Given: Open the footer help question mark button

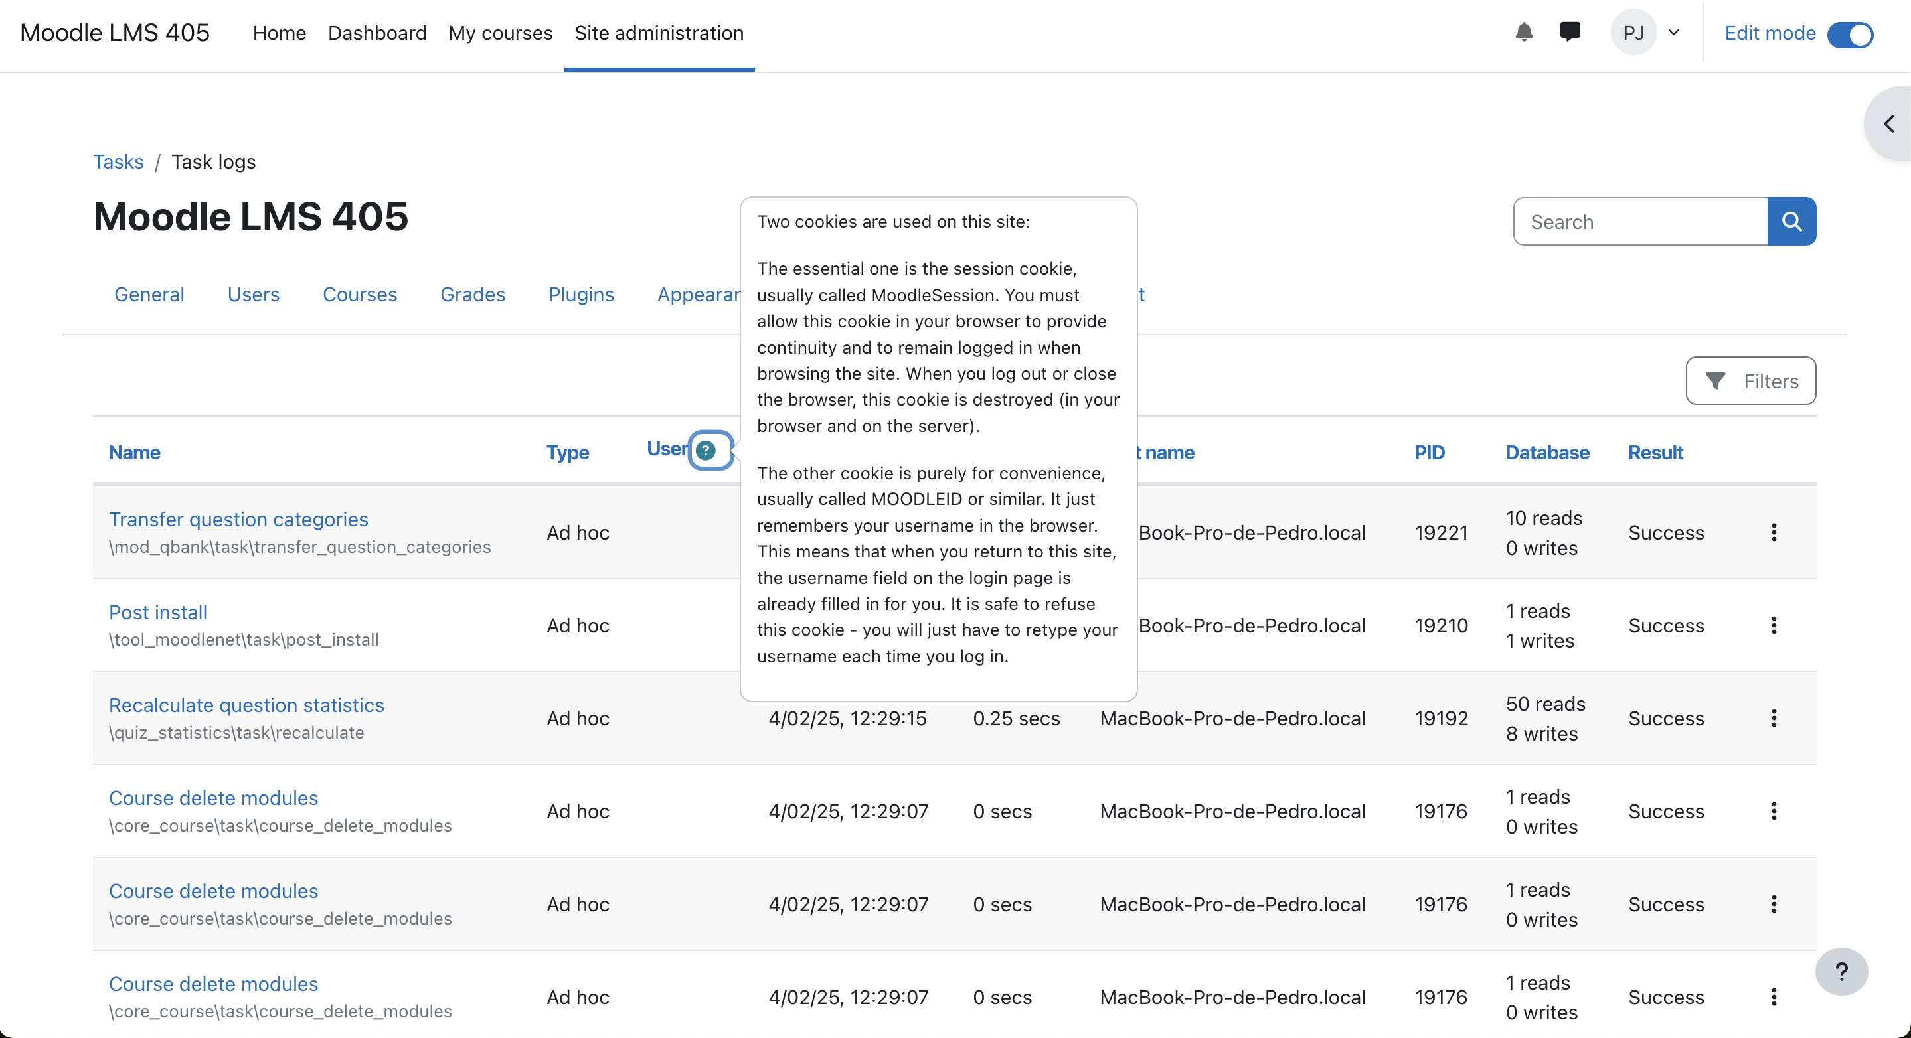Looking at the screenshot, I should tap(1841, 972).
